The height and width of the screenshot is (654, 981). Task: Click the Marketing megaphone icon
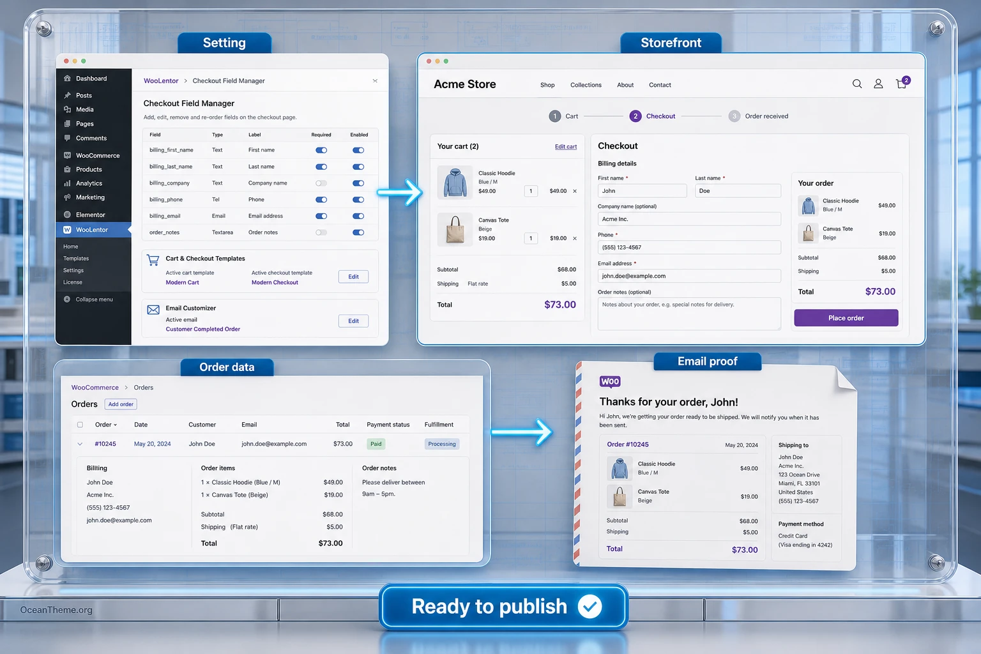point(67,197)
